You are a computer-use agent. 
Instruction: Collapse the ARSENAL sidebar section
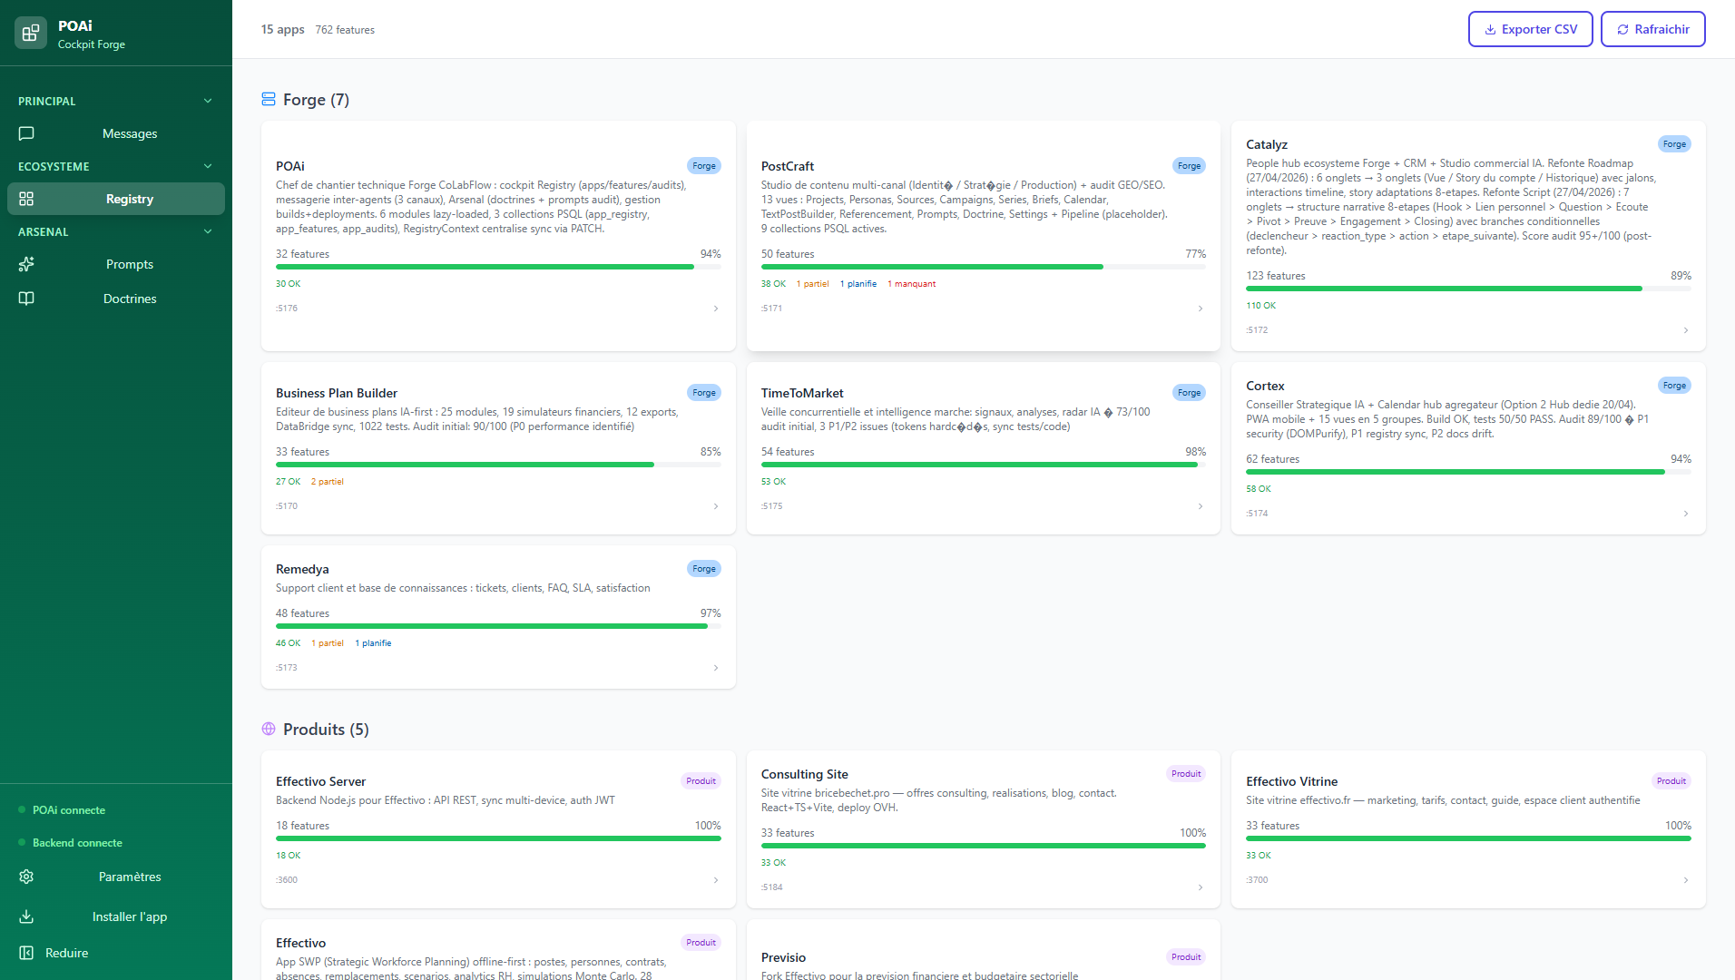208,231
